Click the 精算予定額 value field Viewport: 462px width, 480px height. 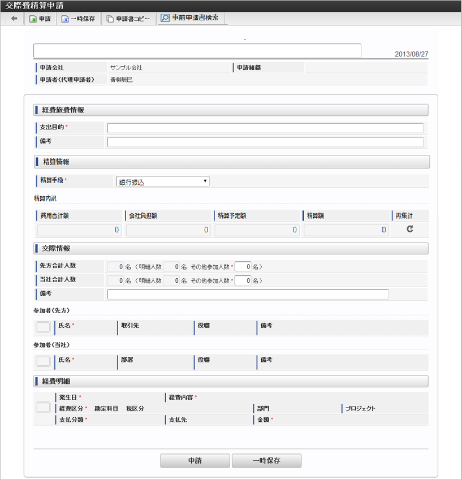[257, 230]
